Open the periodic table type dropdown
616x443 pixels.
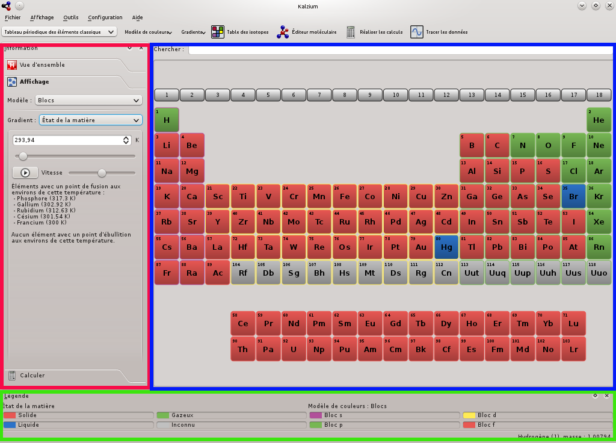[60, 32]
